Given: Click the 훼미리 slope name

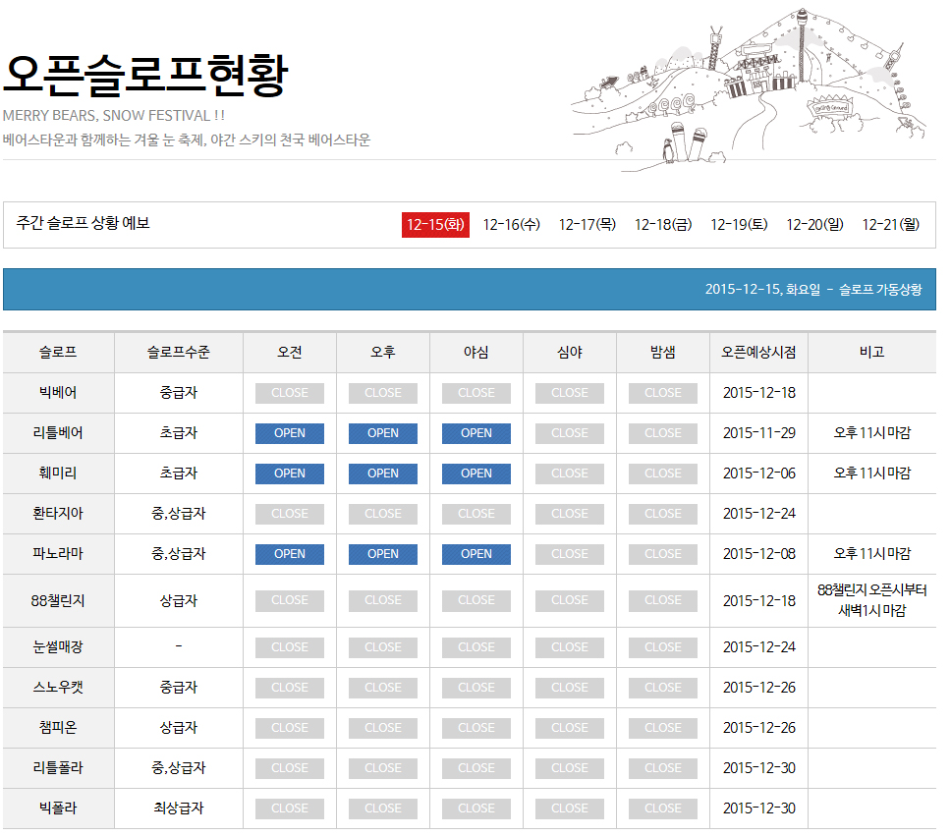Looking at the screenshot, I should [x=58, y=473].
